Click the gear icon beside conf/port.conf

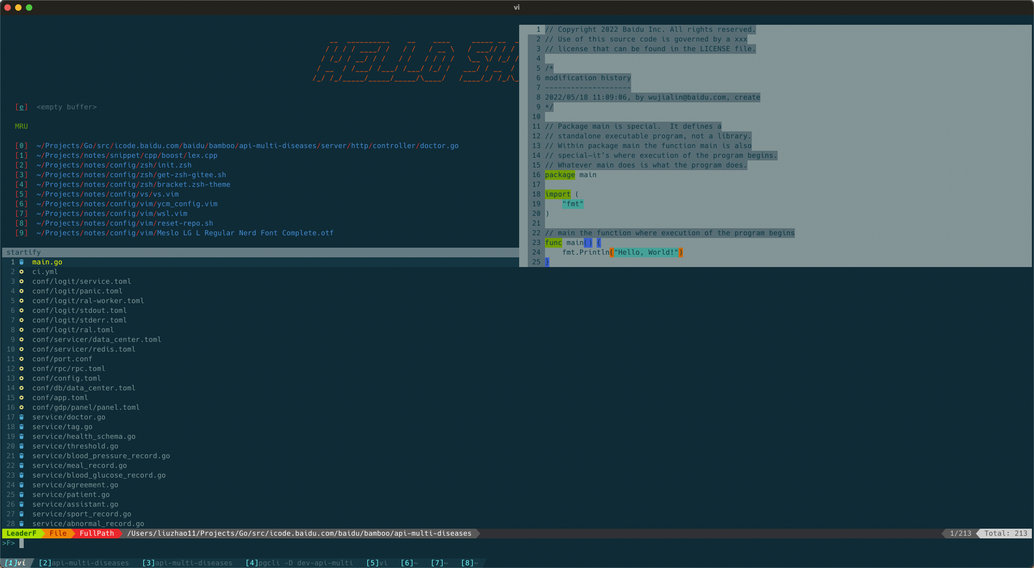[x=21, y=359]
